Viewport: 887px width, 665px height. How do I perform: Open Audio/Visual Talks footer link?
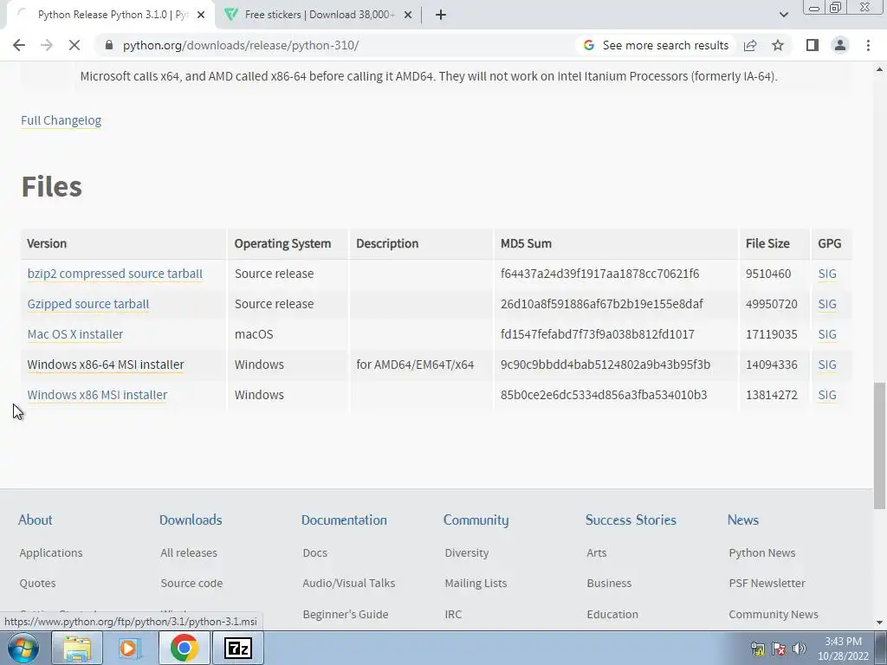pos(349,583)
